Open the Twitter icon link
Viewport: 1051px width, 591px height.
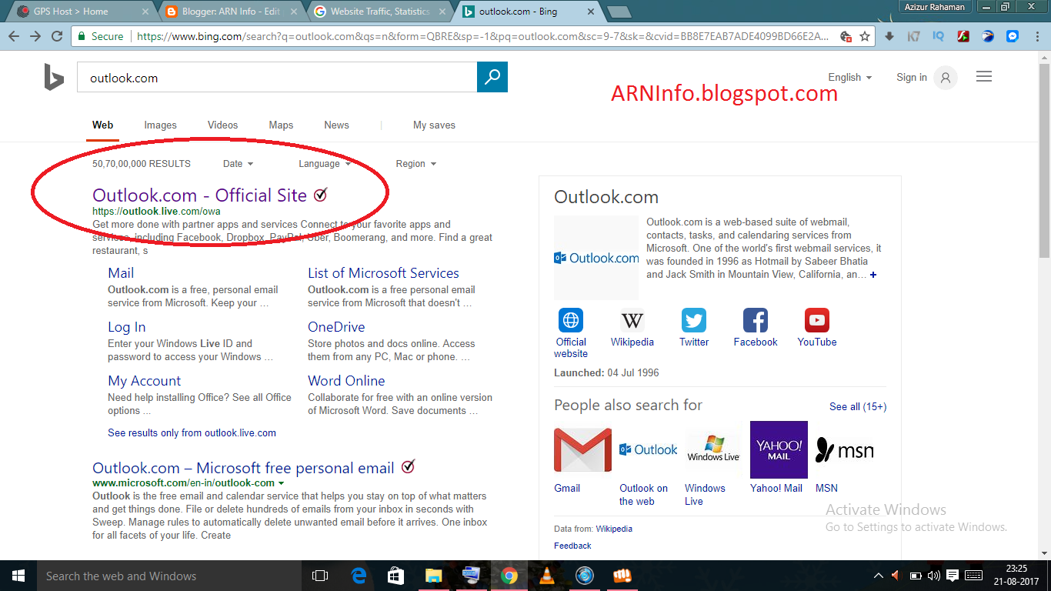point(694,319)
